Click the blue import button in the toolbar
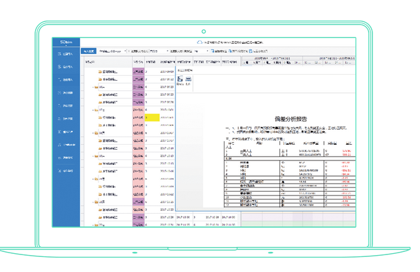This screenshot has width=420, height=272. pos(88,51)
